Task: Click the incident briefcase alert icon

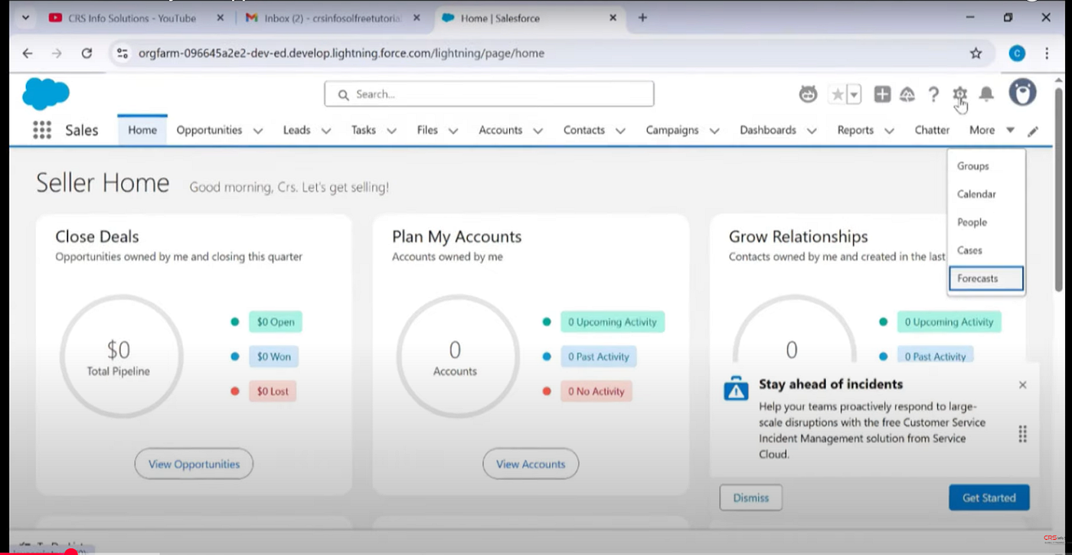Action: coord(736,388)
